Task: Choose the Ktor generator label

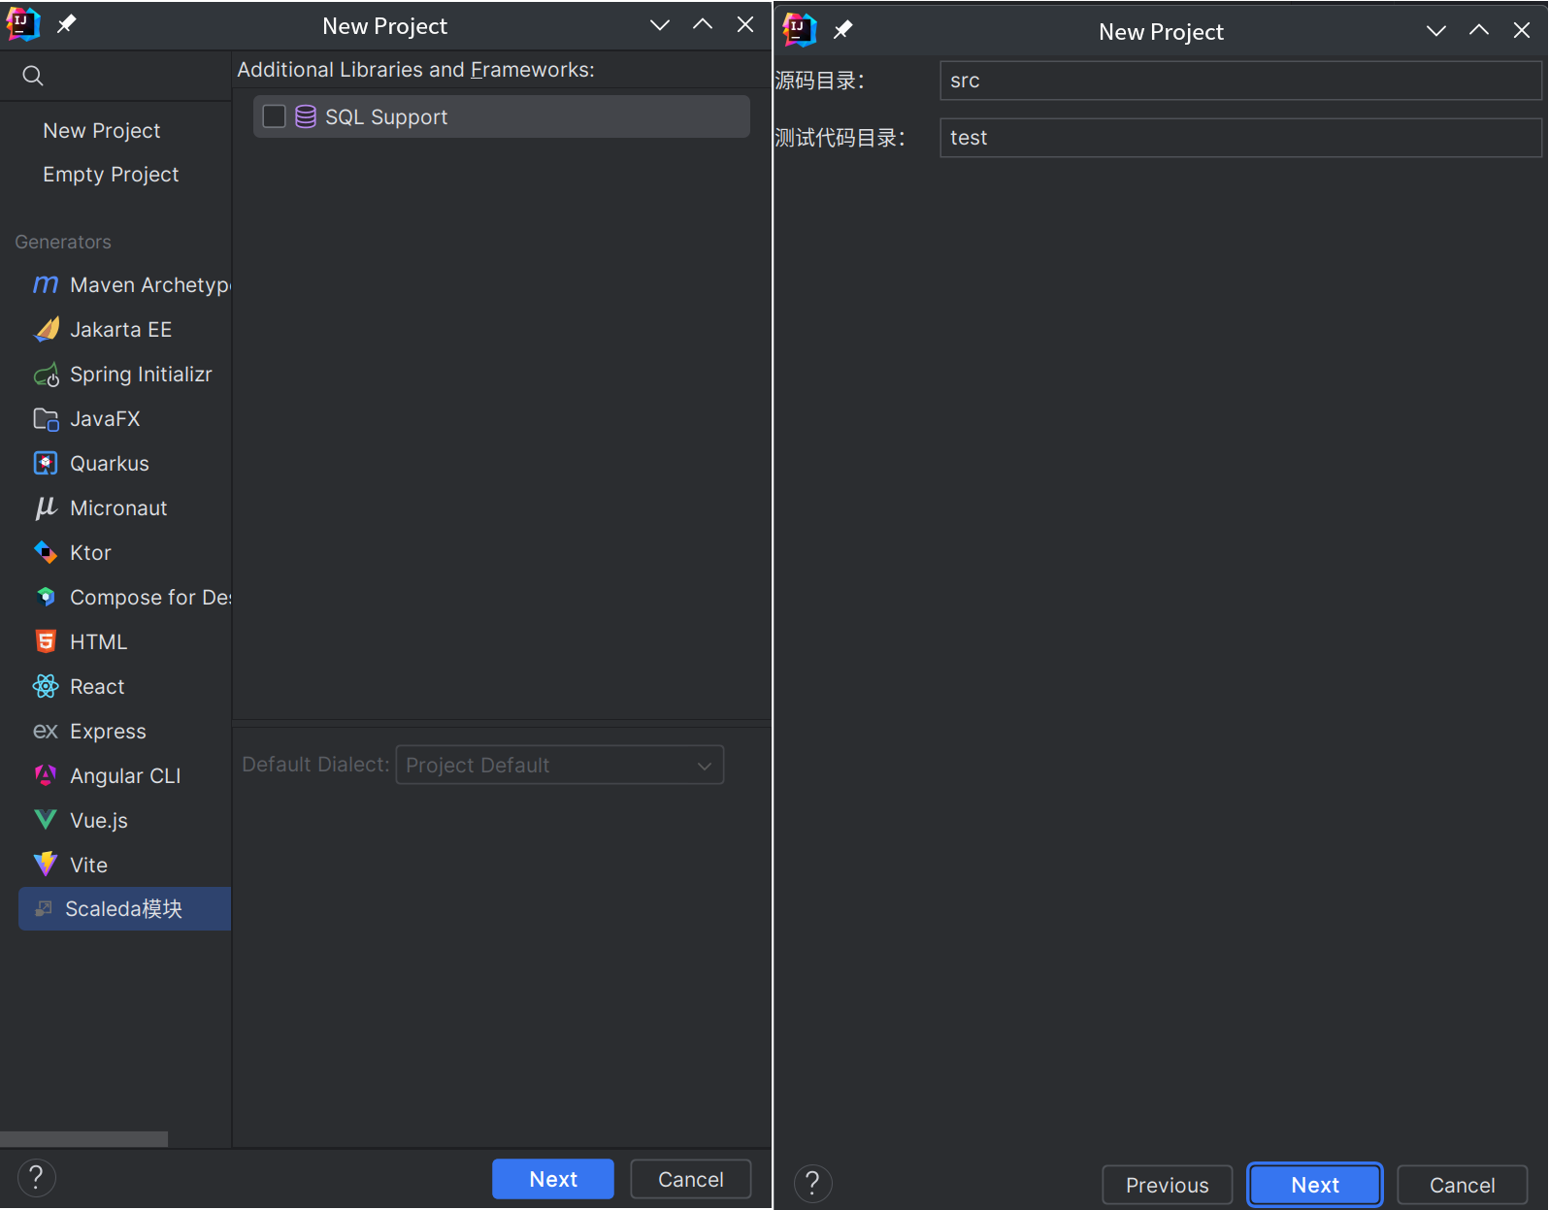Action: pyautogui.click(x=90, y=552)
